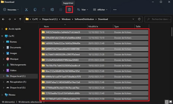The height and width of the screenshot is (104, 173).
Task: Select Disque local (C:) in the sidebar
Action: pos(18,76)
